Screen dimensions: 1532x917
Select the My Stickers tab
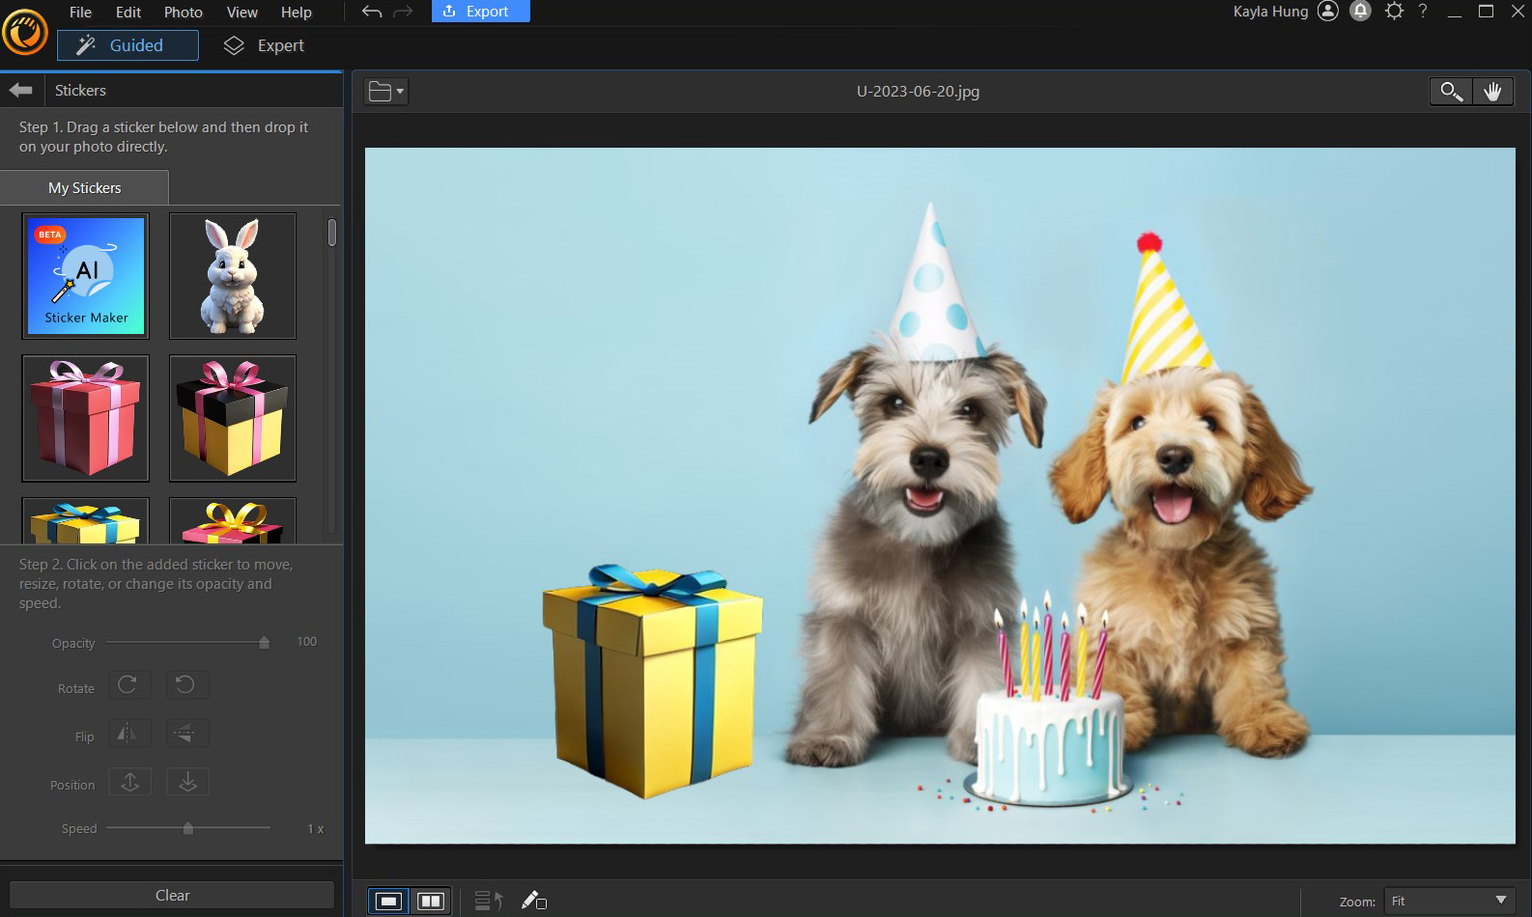85,188
